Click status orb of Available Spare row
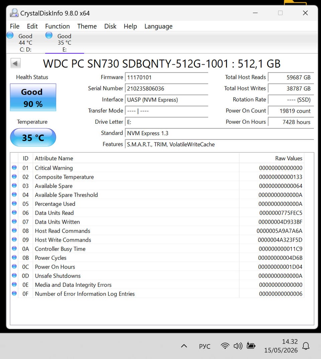The height and width of the screenshot is (359, 321). pyautogui.click(x=14, y=185)
